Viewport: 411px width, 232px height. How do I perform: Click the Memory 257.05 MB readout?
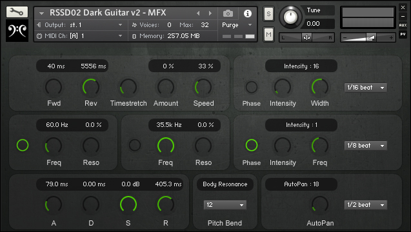(x=183, y=36)
